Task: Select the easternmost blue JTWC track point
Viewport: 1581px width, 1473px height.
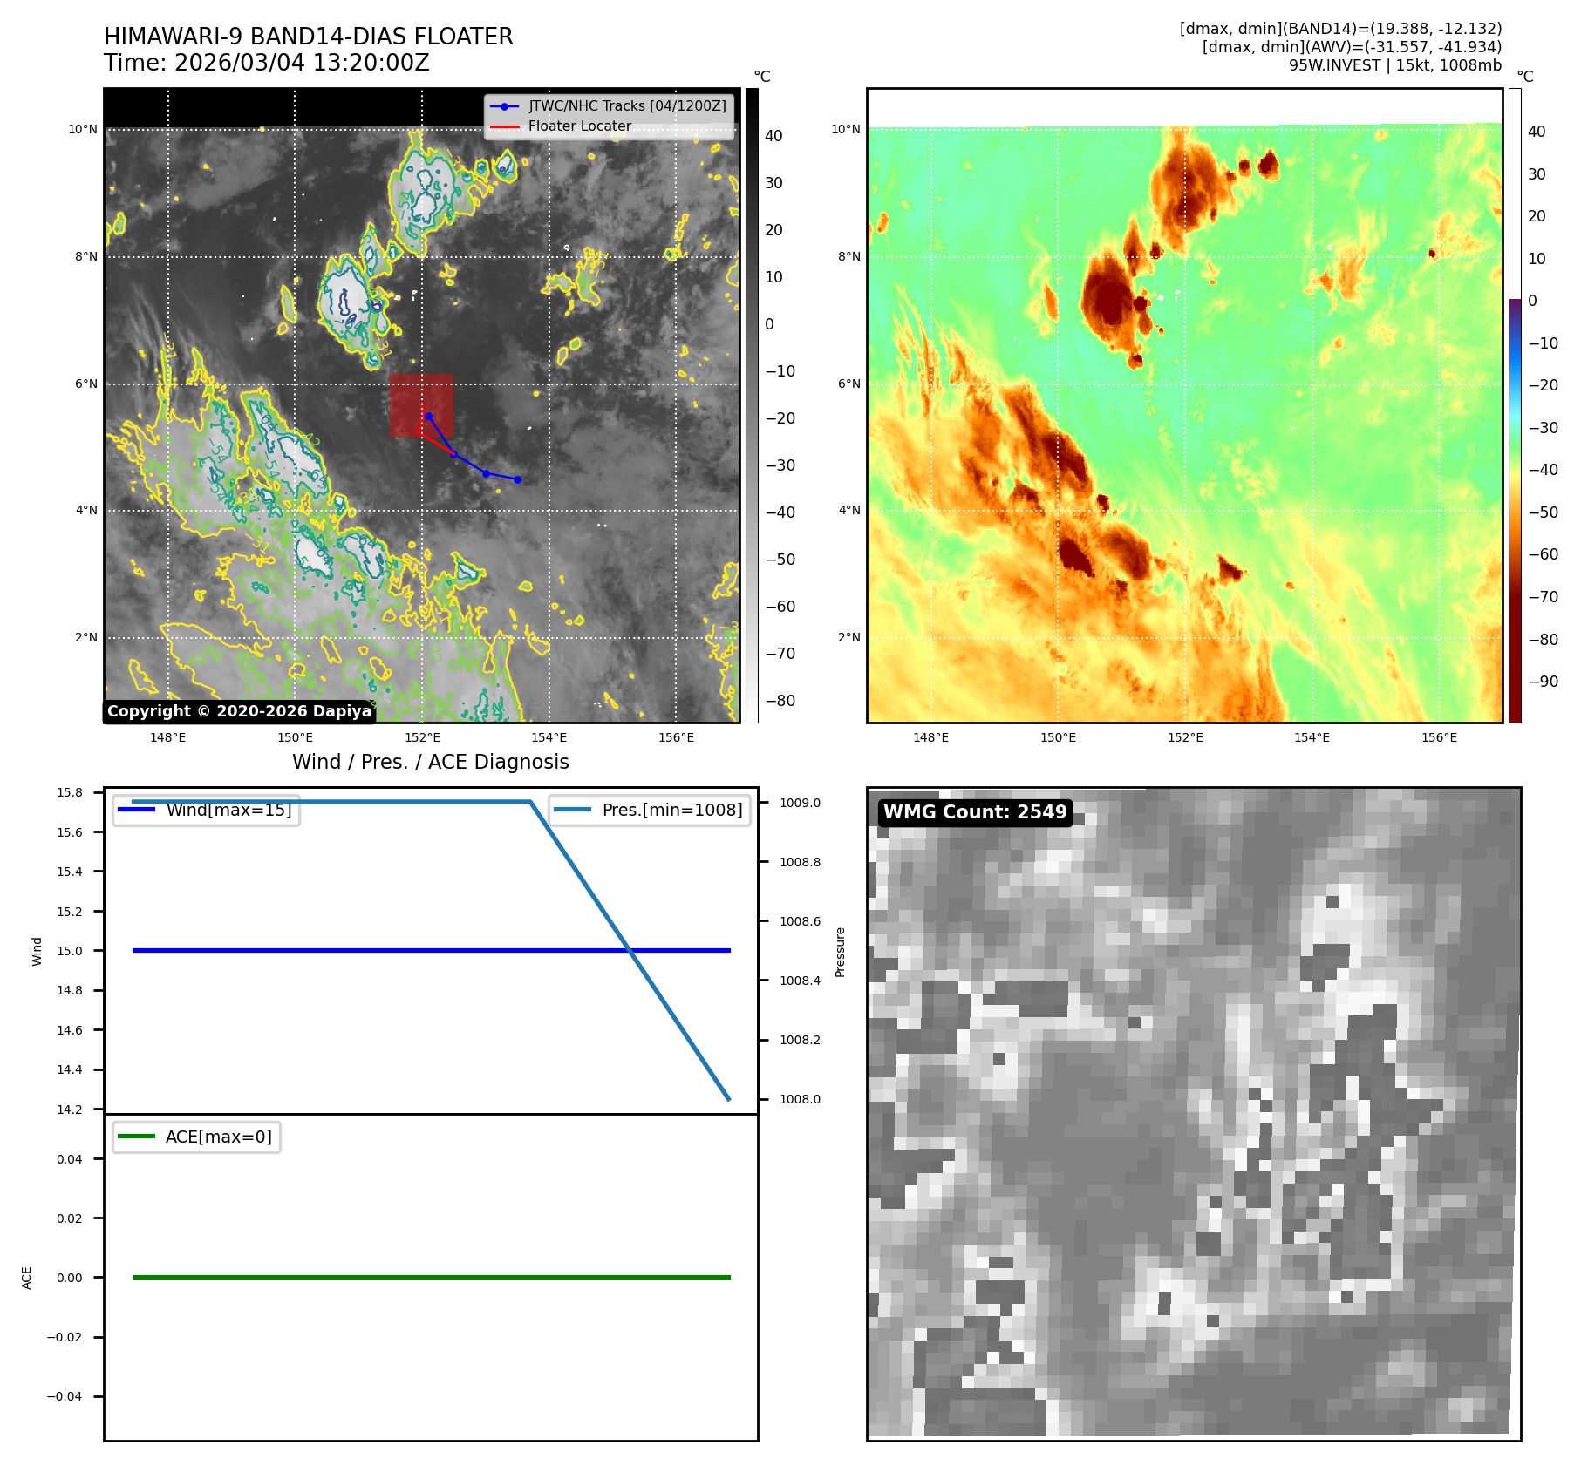Action: (x=517, y=479)
